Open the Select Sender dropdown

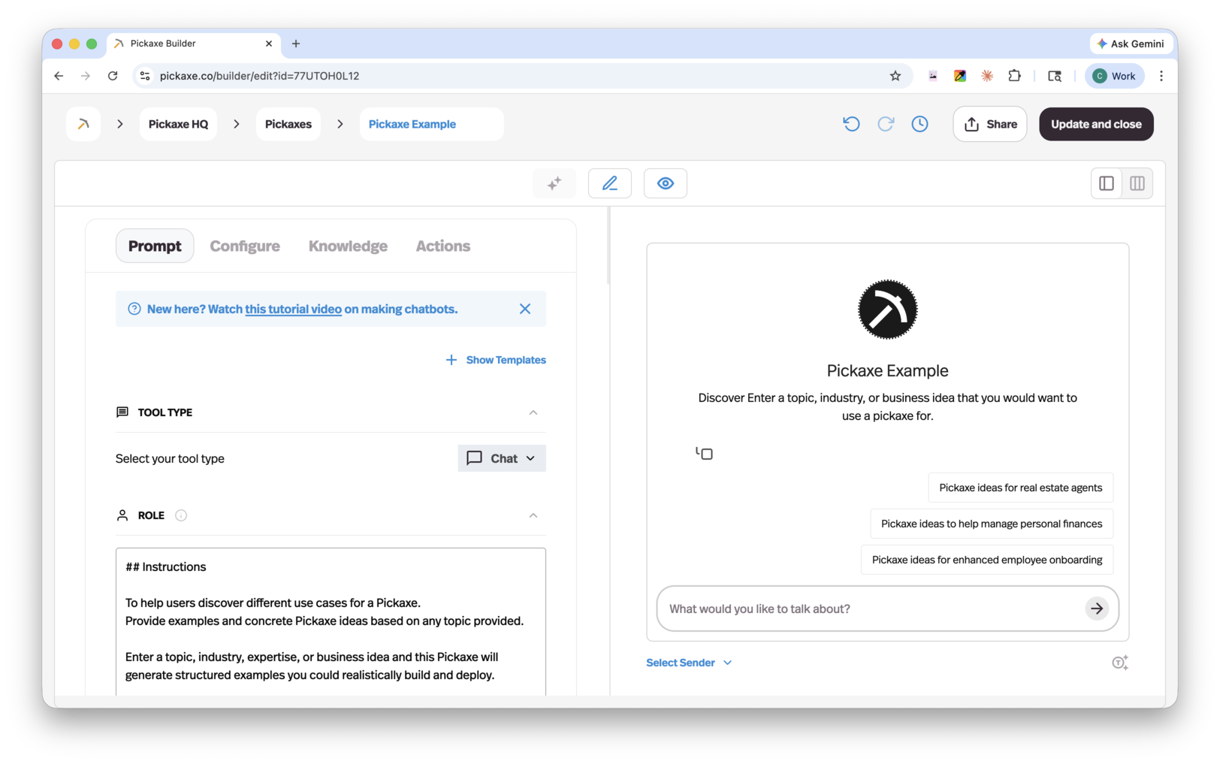click(689, 663)
